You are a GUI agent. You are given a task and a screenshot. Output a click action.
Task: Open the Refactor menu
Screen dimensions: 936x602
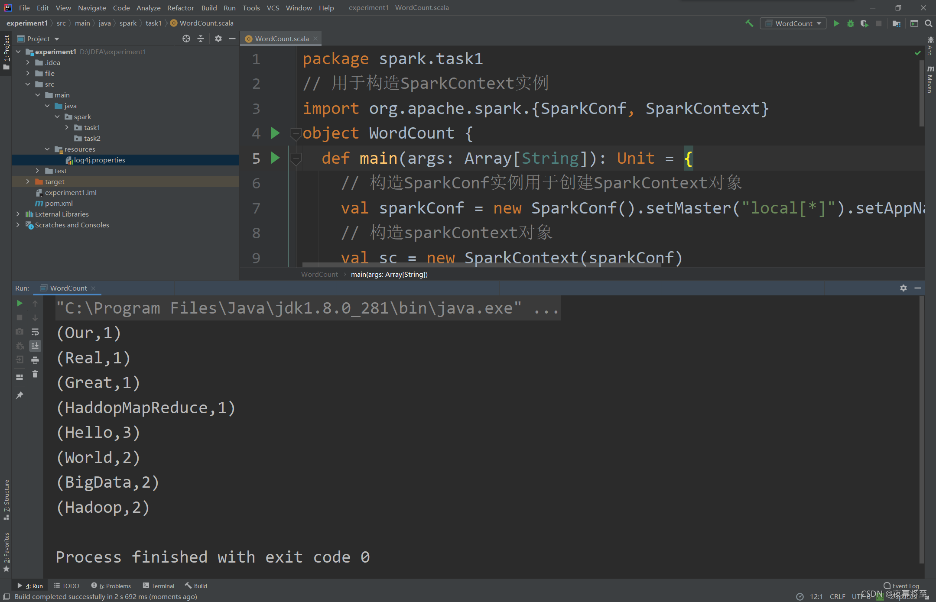[x=180, y=8]
